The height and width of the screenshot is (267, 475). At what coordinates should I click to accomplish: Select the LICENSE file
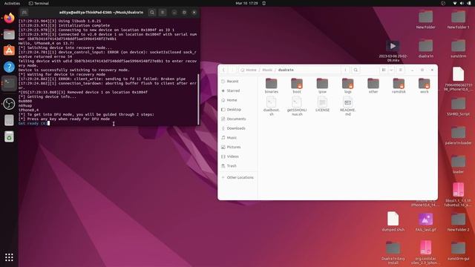[x=322, y=105]
